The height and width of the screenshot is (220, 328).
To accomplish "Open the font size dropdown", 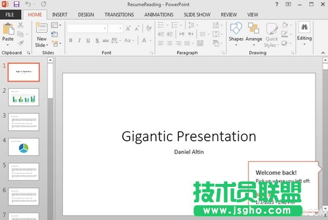I will pos(121,28).
